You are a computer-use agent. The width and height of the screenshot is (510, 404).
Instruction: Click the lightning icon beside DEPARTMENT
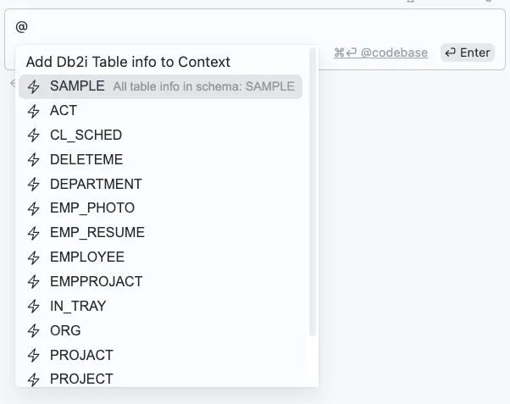(34, 184)
